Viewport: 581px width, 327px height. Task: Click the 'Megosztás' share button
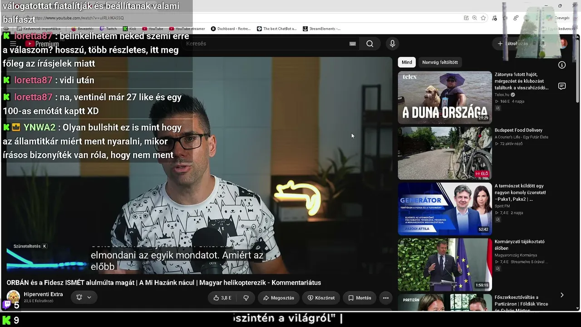(279, 298)
